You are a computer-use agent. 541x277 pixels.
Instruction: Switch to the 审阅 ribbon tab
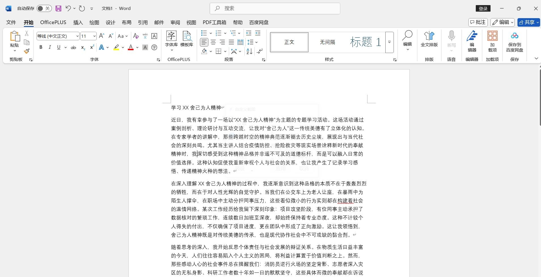pos(175,22)
